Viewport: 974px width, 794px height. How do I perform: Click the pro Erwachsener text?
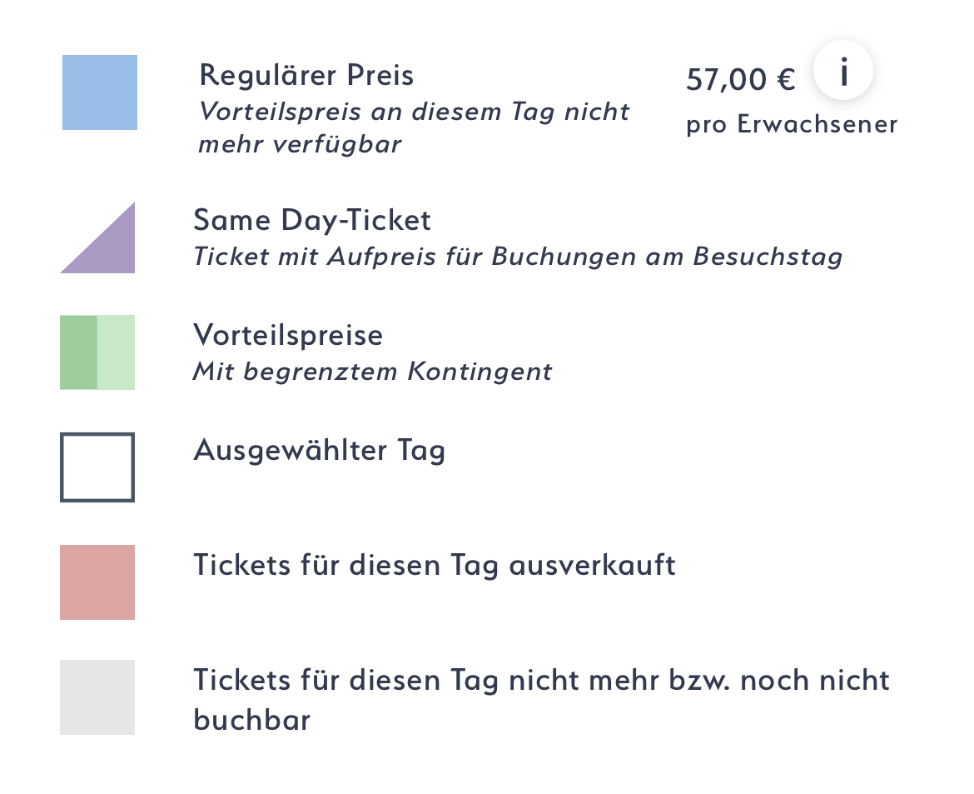tap(792, 125)
